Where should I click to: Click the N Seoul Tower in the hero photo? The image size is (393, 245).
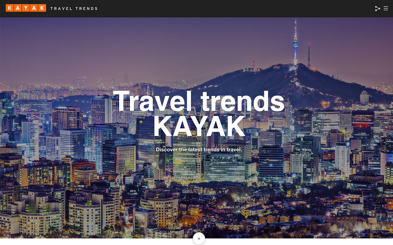point(295,42)
